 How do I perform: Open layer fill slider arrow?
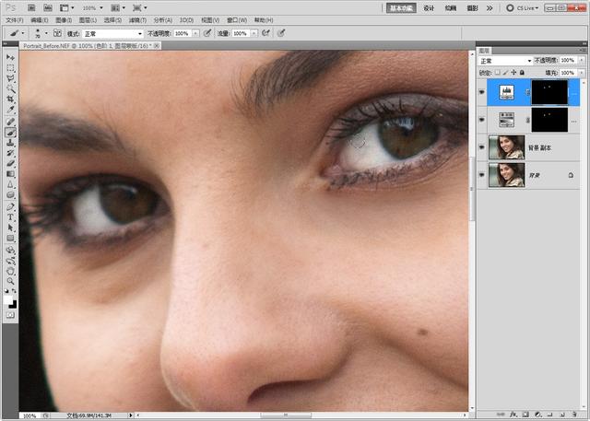[582, 73]
